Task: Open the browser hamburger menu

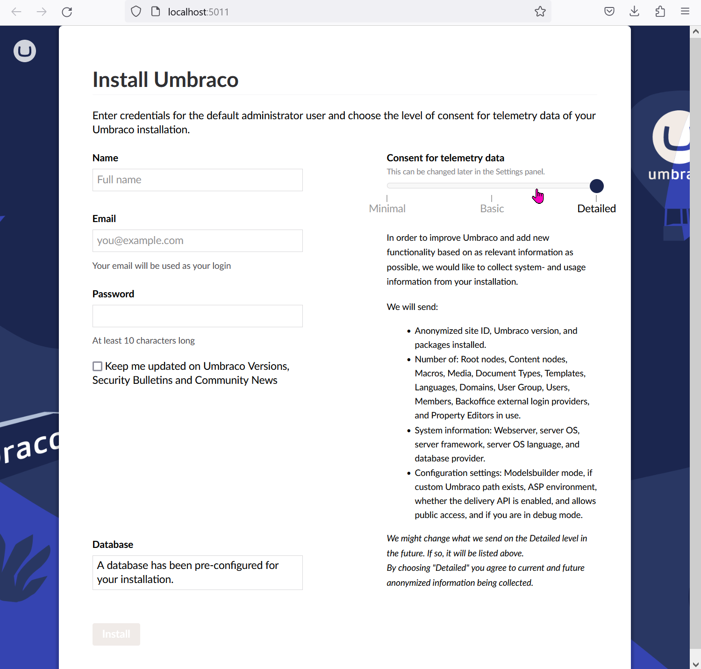Action: click(685, 12)
